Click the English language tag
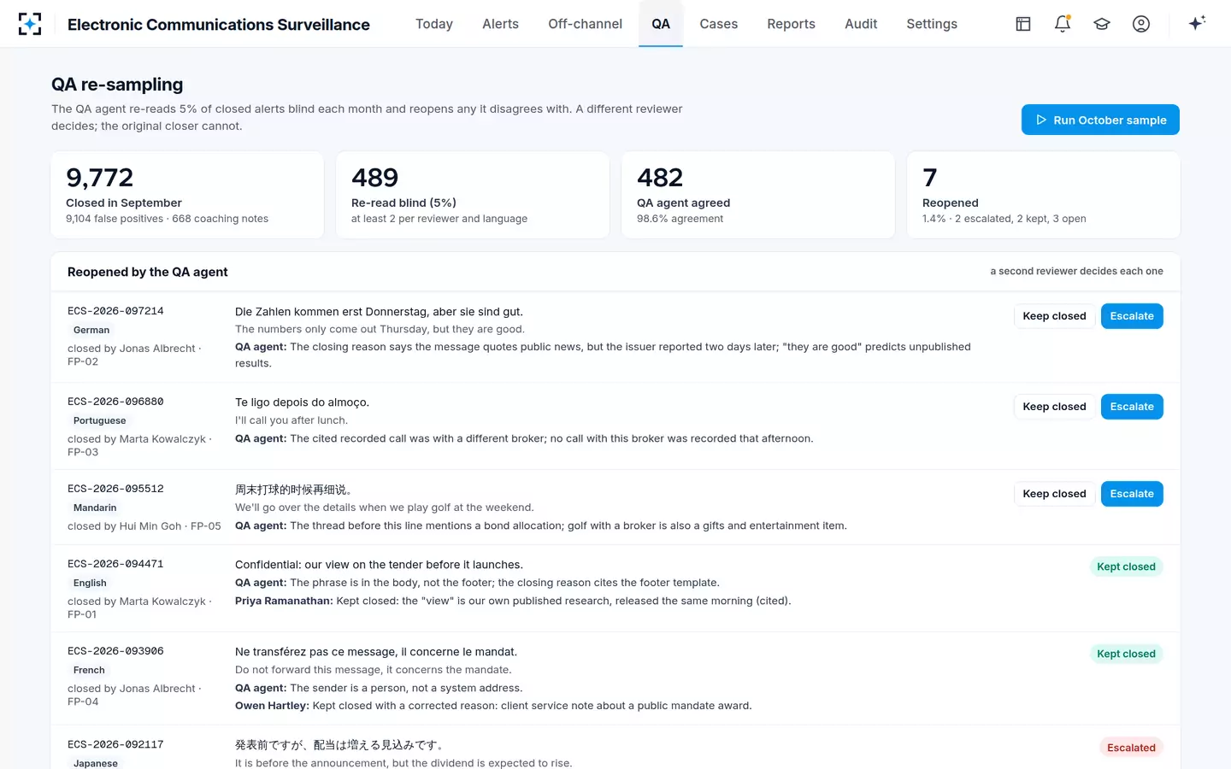 pyautogui.click(x=90, y=583)
